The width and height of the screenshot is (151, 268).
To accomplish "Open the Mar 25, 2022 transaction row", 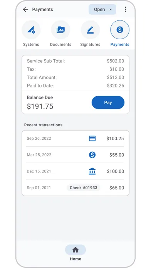I will coord(75,155).
